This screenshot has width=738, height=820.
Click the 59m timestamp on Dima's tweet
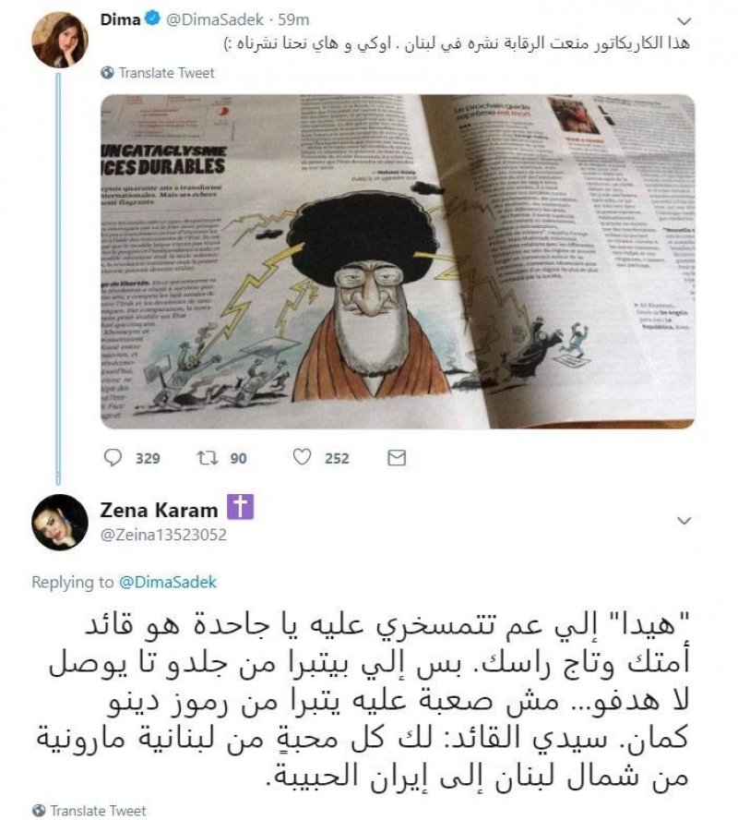click(x=293, y=20)
